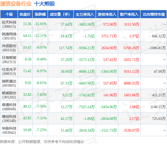Select stock 欣天科技 (300615)
Viewport: 167px width, 144px height.
(x=9, y=24)
